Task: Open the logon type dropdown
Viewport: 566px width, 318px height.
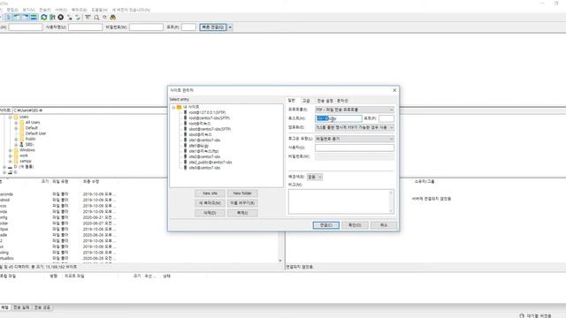Action: pyautogui.click(x=355, y=139)
